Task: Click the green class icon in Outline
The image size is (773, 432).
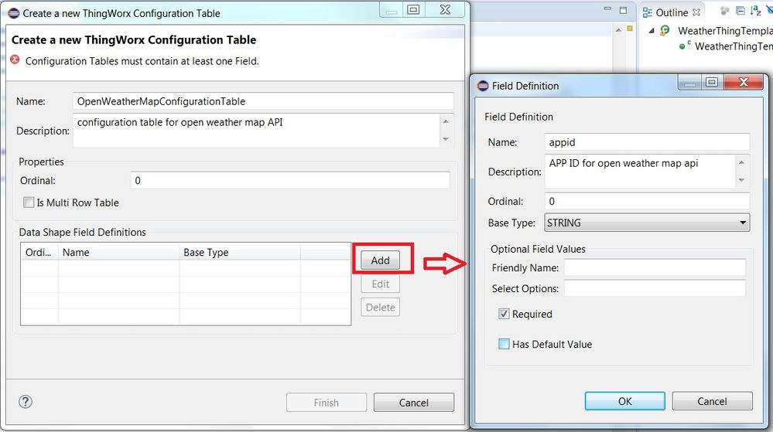Action: click(665, 31)
